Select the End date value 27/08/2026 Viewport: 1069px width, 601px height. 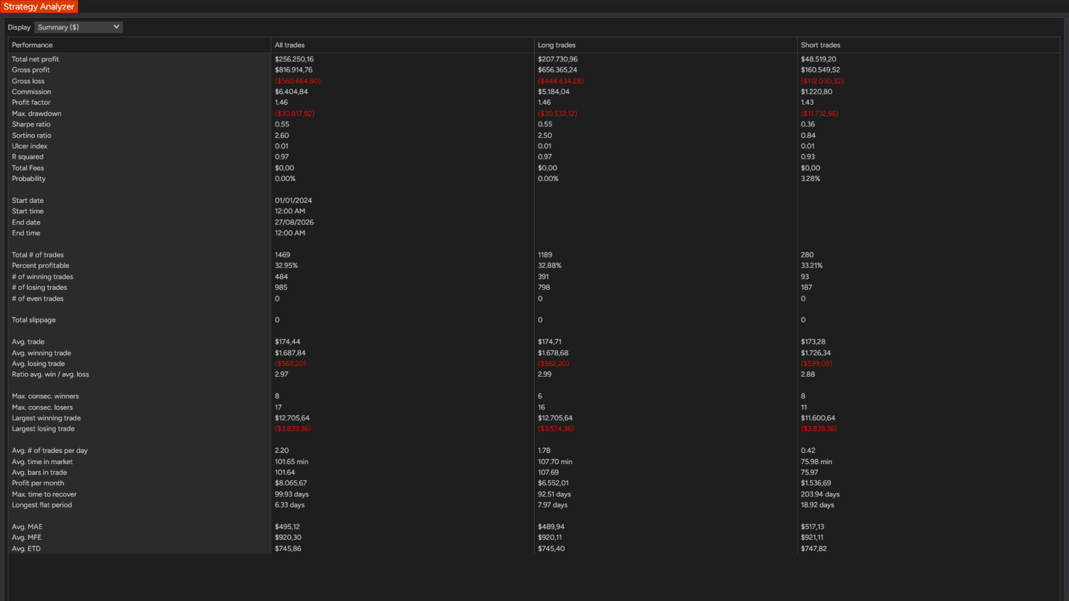click(294, 222)
